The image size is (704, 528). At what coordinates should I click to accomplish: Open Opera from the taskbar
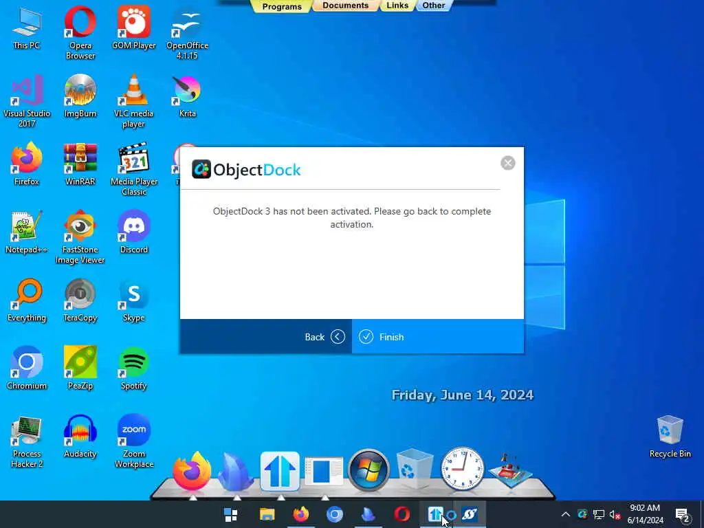pyautogui.click(x=401, y=514)
